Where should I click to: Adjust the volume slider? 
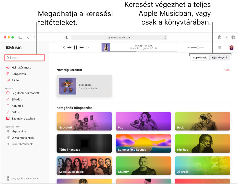pyautogui.click(x=198, y=47)
